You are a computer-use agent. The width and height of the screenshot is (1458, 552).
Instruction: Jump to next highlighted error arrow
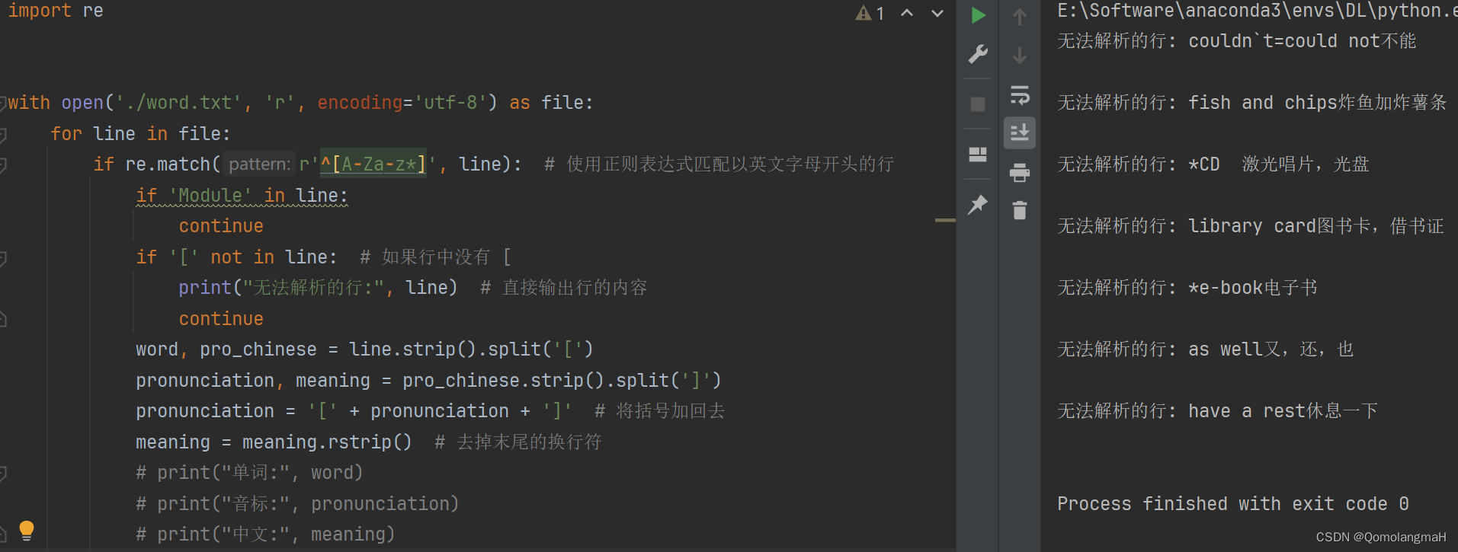click(937, 13)
